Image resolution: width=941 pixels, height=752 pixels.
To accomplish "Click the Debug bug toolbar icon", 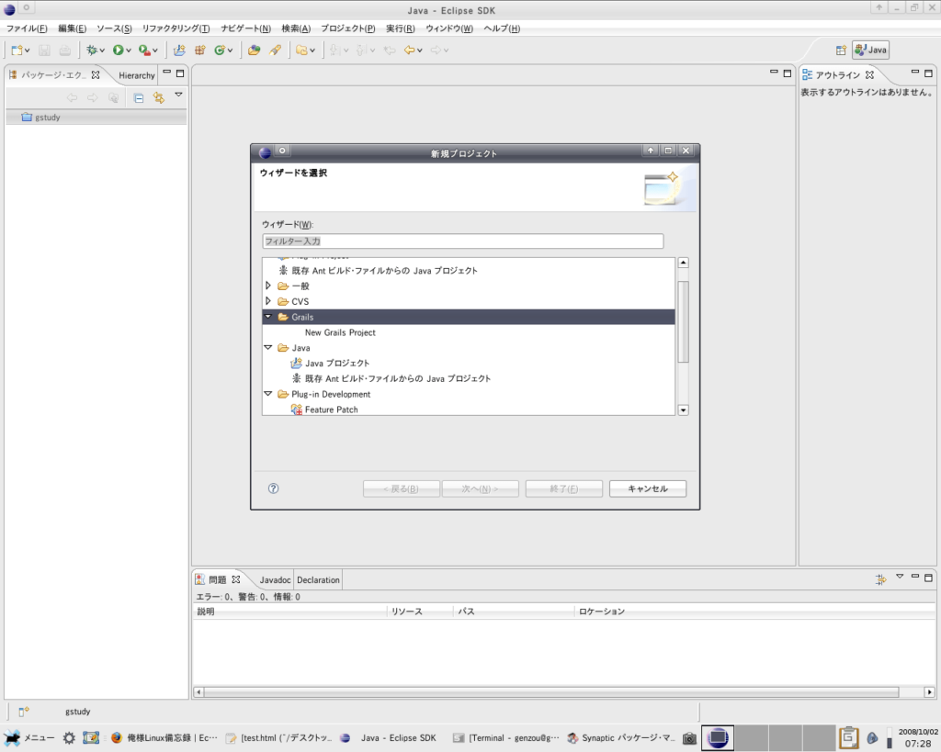I will [x=92, y=51].
